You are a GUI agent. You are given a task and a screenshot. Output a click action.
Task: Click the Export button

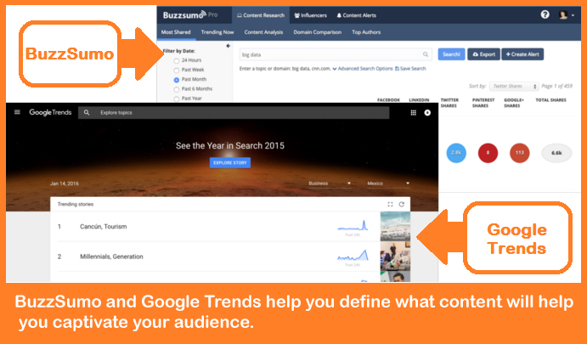coord(483,54)
